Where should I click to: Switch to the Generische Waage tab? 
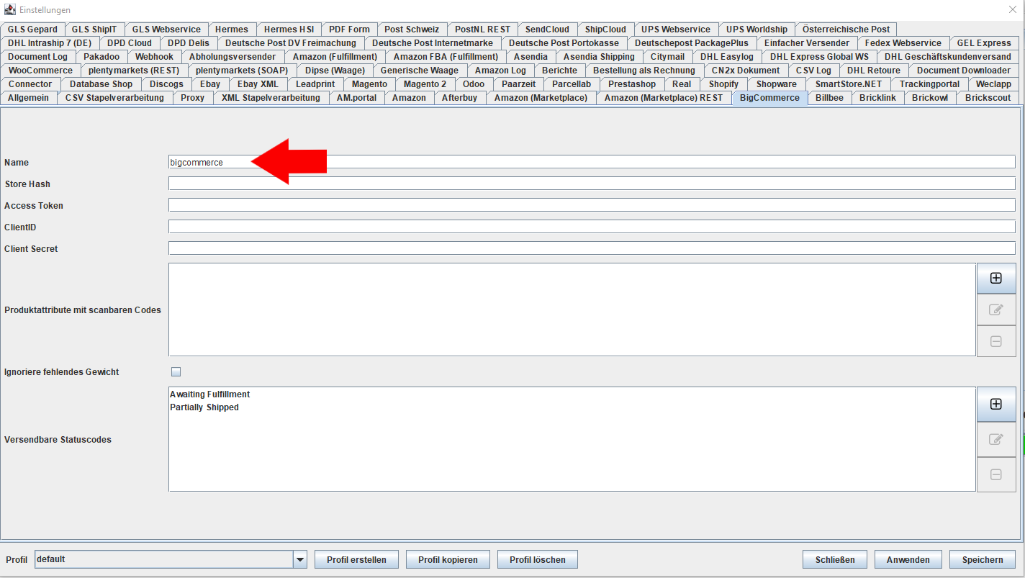coord(420,71)
